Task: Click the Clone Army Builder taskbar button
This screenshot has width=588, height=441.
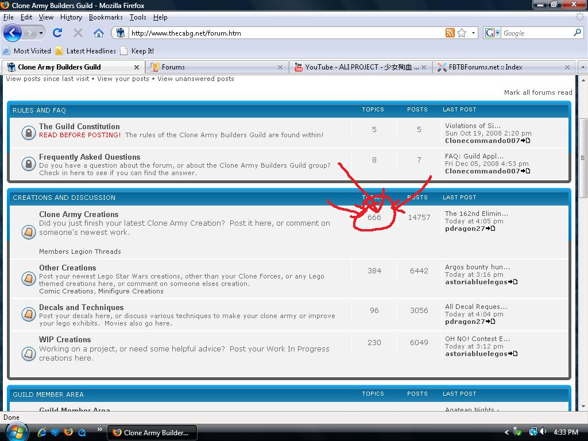Action: click(152, 433)
